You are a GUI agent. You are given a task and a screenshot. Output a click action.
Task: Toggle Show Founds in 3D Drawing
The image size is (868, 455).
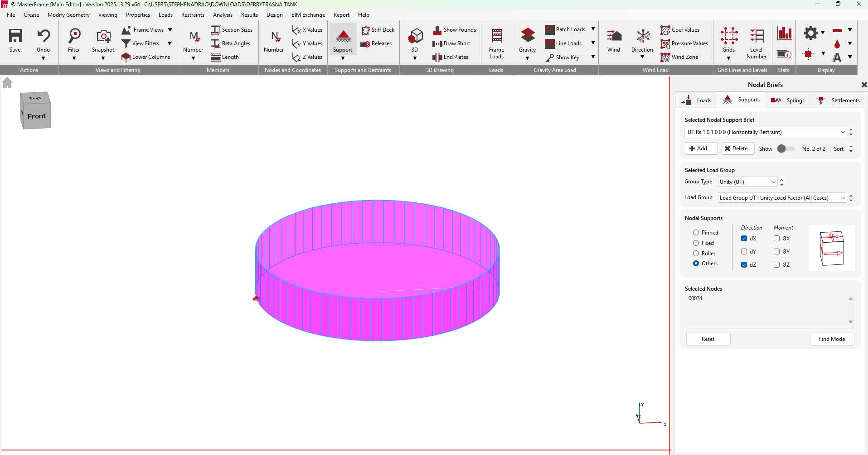point(455,30)
